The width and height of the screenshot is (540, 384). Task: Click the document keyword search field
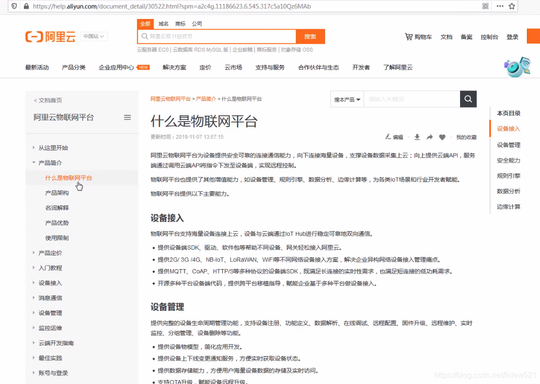[412, 99]
